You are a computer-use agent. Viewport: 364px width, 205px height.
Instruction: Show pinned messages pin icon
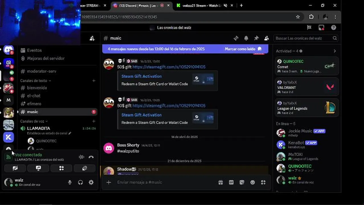click(x=256, y=38)
